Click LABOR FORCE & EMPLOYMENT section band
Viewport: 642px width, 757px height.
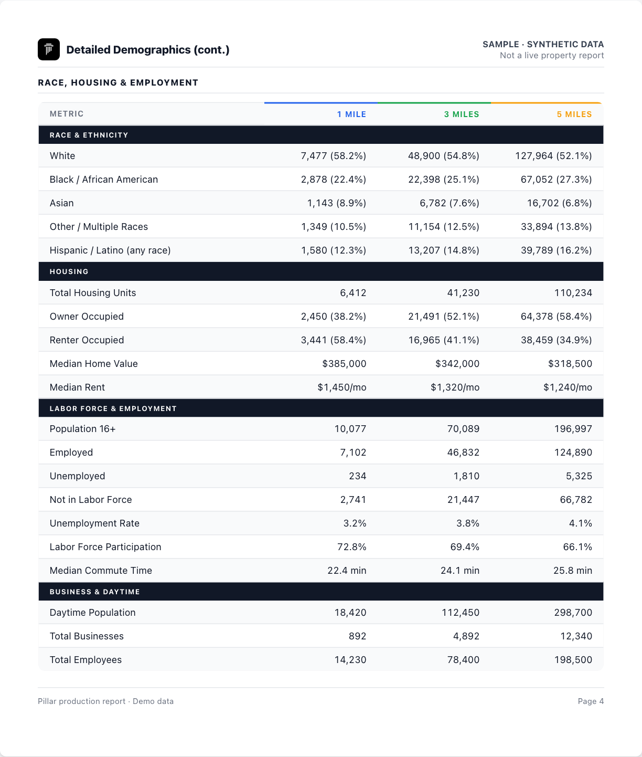pyautogui.click(x=321, y=408)
